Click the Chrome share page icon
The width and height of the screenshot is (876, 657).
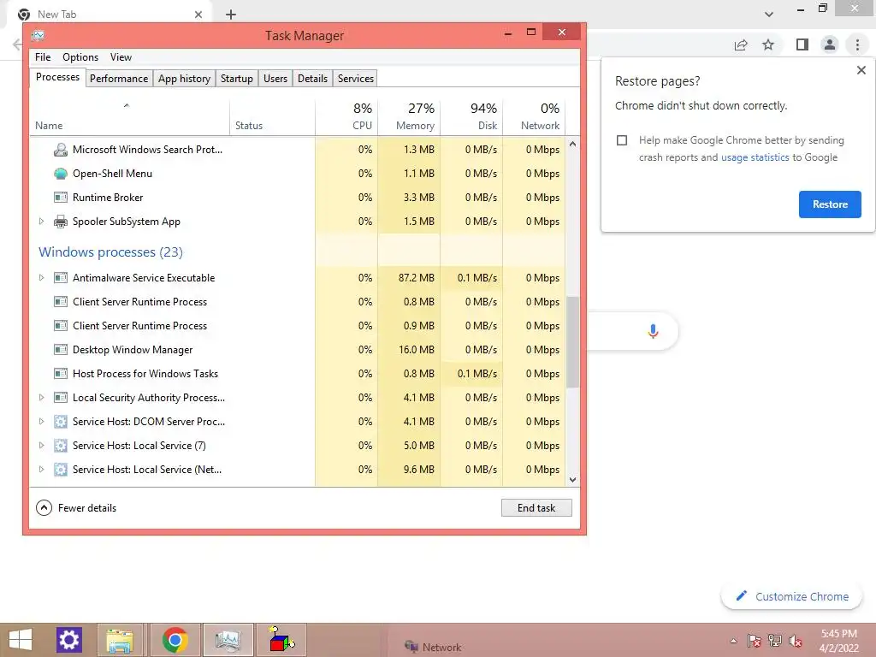pyautogui.click(x=741, y=44)
